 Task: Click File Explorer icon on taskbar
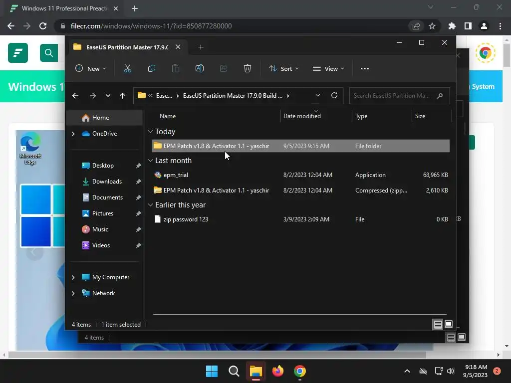256,371
